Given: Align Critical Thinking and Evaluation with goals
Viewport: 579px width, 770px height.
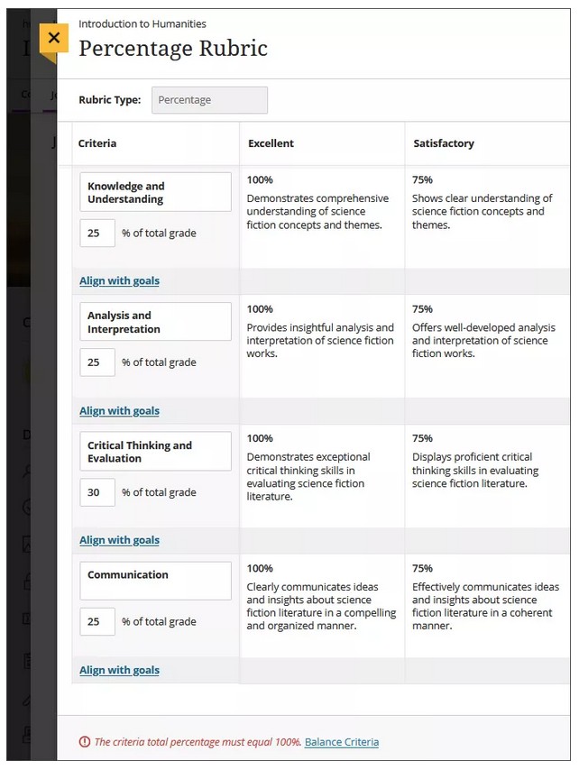Looking at the screenshot, I should click(x=119, y=540).
